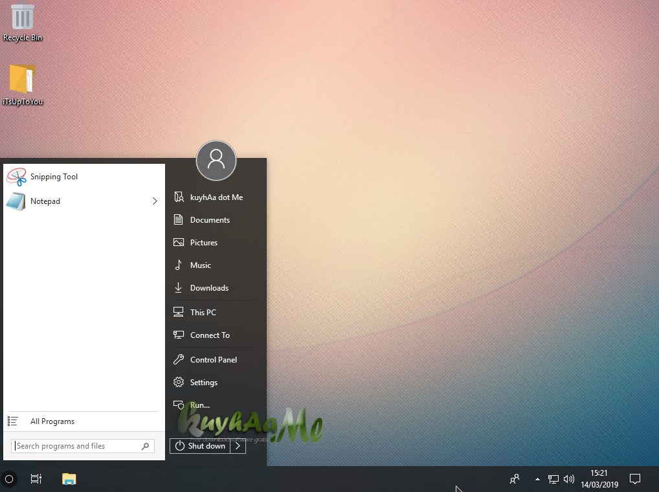Click the Documents page icon
The image size is (659, 492).
pyautogui.click(x=179, y=219)
